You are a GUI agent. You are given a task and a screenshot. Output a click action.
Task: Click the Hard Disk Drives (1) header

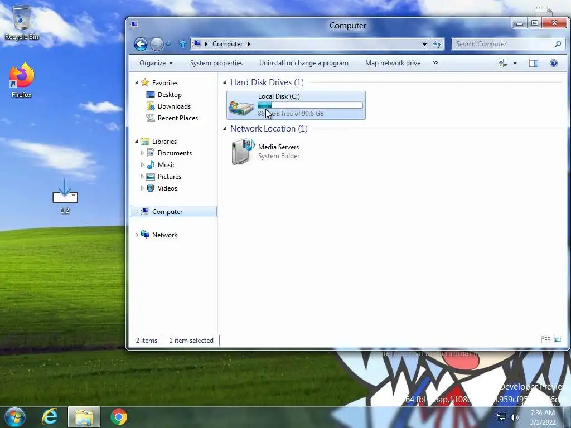[x=267, y=82]
